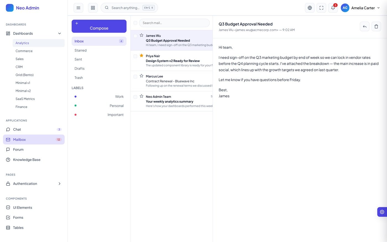Delete email with trash icon
The height and width of the screenshot is (242, 387).
[376, 27]
